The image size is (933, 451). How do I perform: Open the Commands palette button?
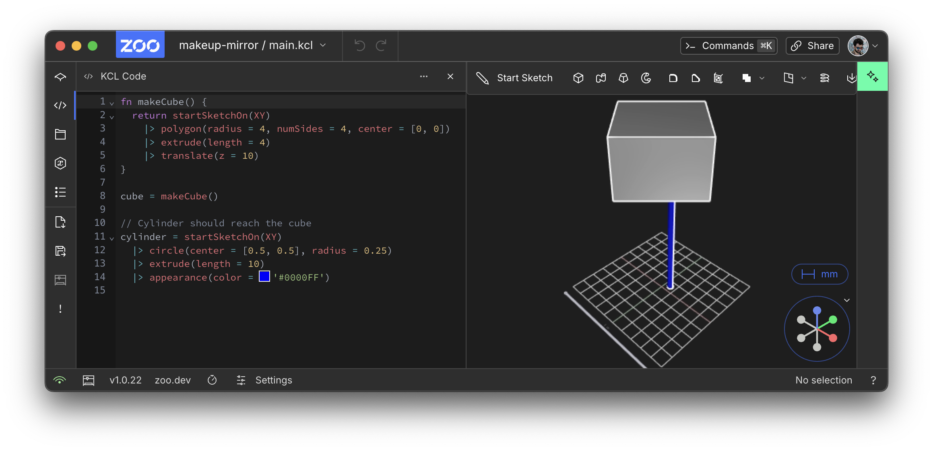click(729, 46)
